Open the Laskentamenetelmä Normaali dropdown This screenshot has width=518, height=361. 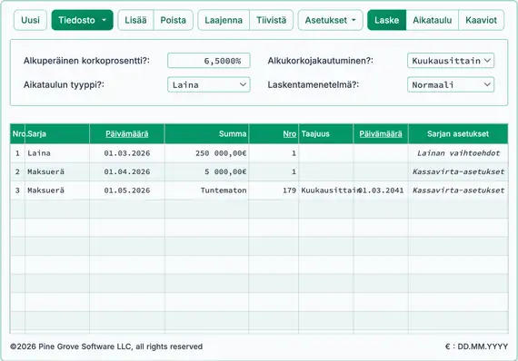click(451, 84)
